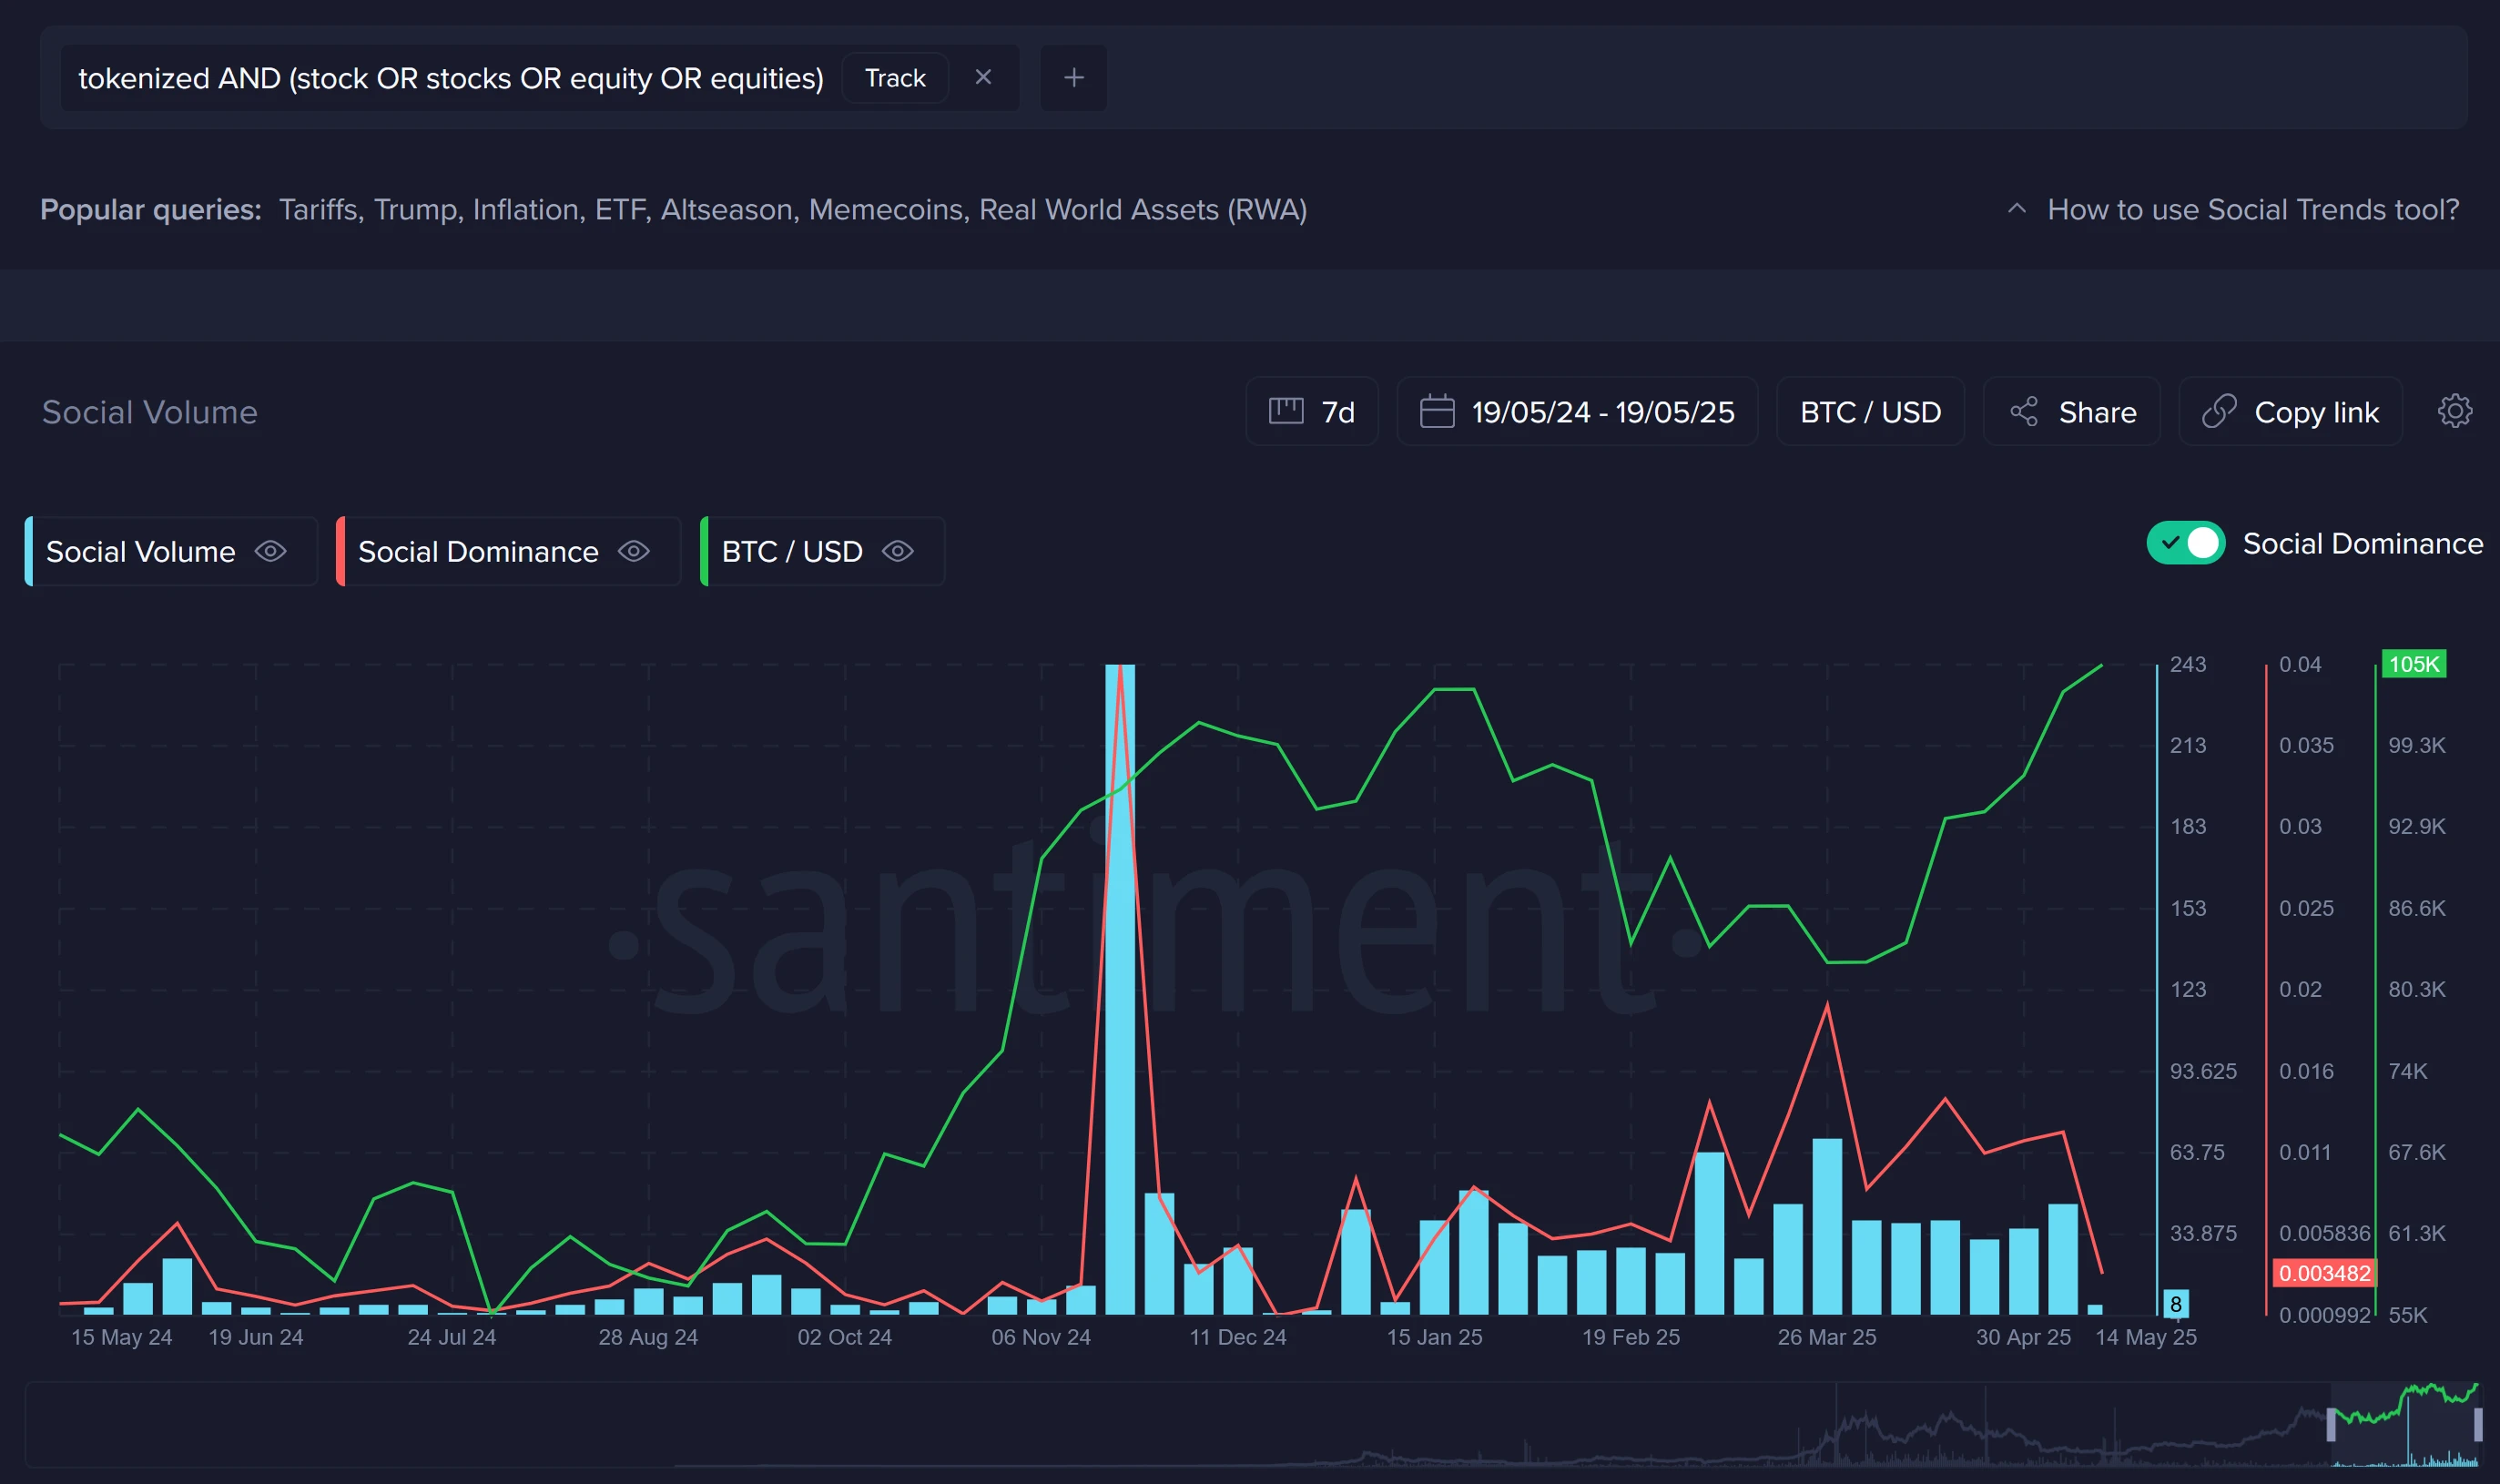Hide the BTC / USD line using its eye toggle
This screenshot has height=1484, width=2500.
pos(898,551)
